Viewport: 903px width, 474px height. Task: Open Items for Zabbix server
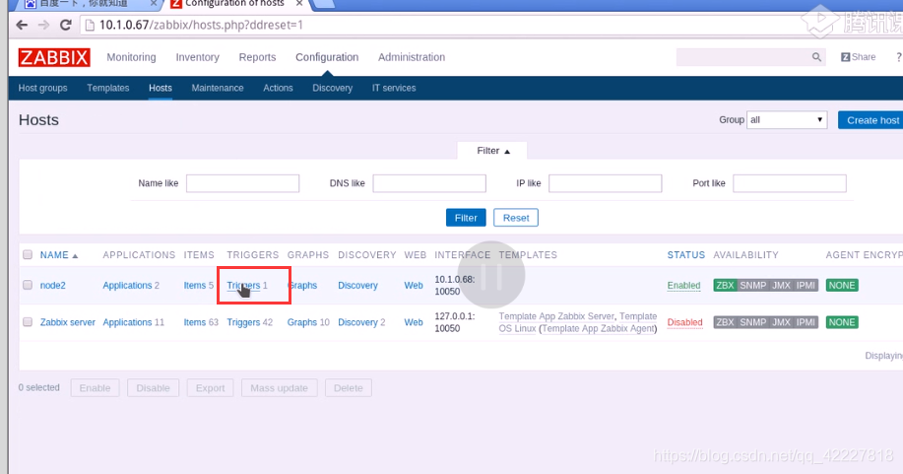pos(195,322)
